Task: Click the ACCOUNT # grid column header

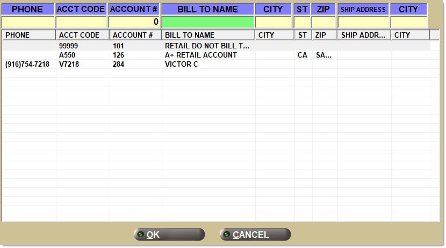Action: click(135, 35)
